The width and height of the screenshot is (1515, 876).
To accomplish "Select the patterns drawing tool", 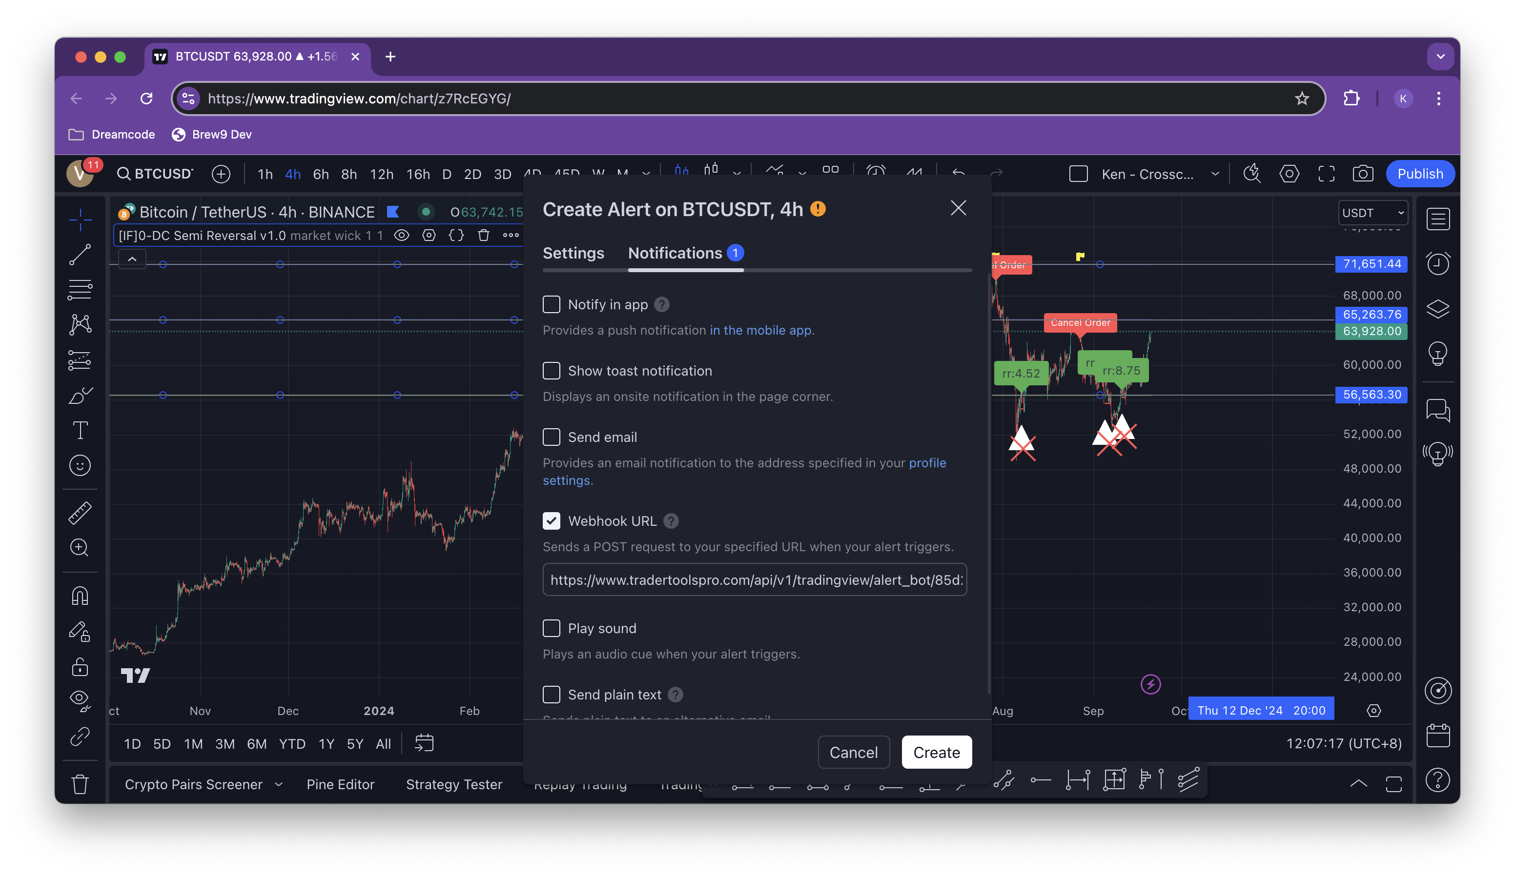I will pyautogui.click(x=80, y=325).
